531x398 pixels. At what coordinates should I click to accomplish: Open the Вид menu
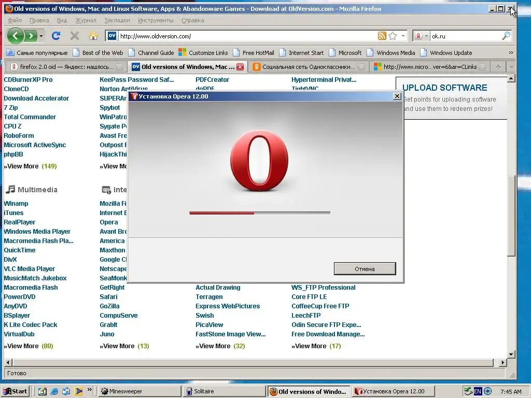click(x=62, y=20)
